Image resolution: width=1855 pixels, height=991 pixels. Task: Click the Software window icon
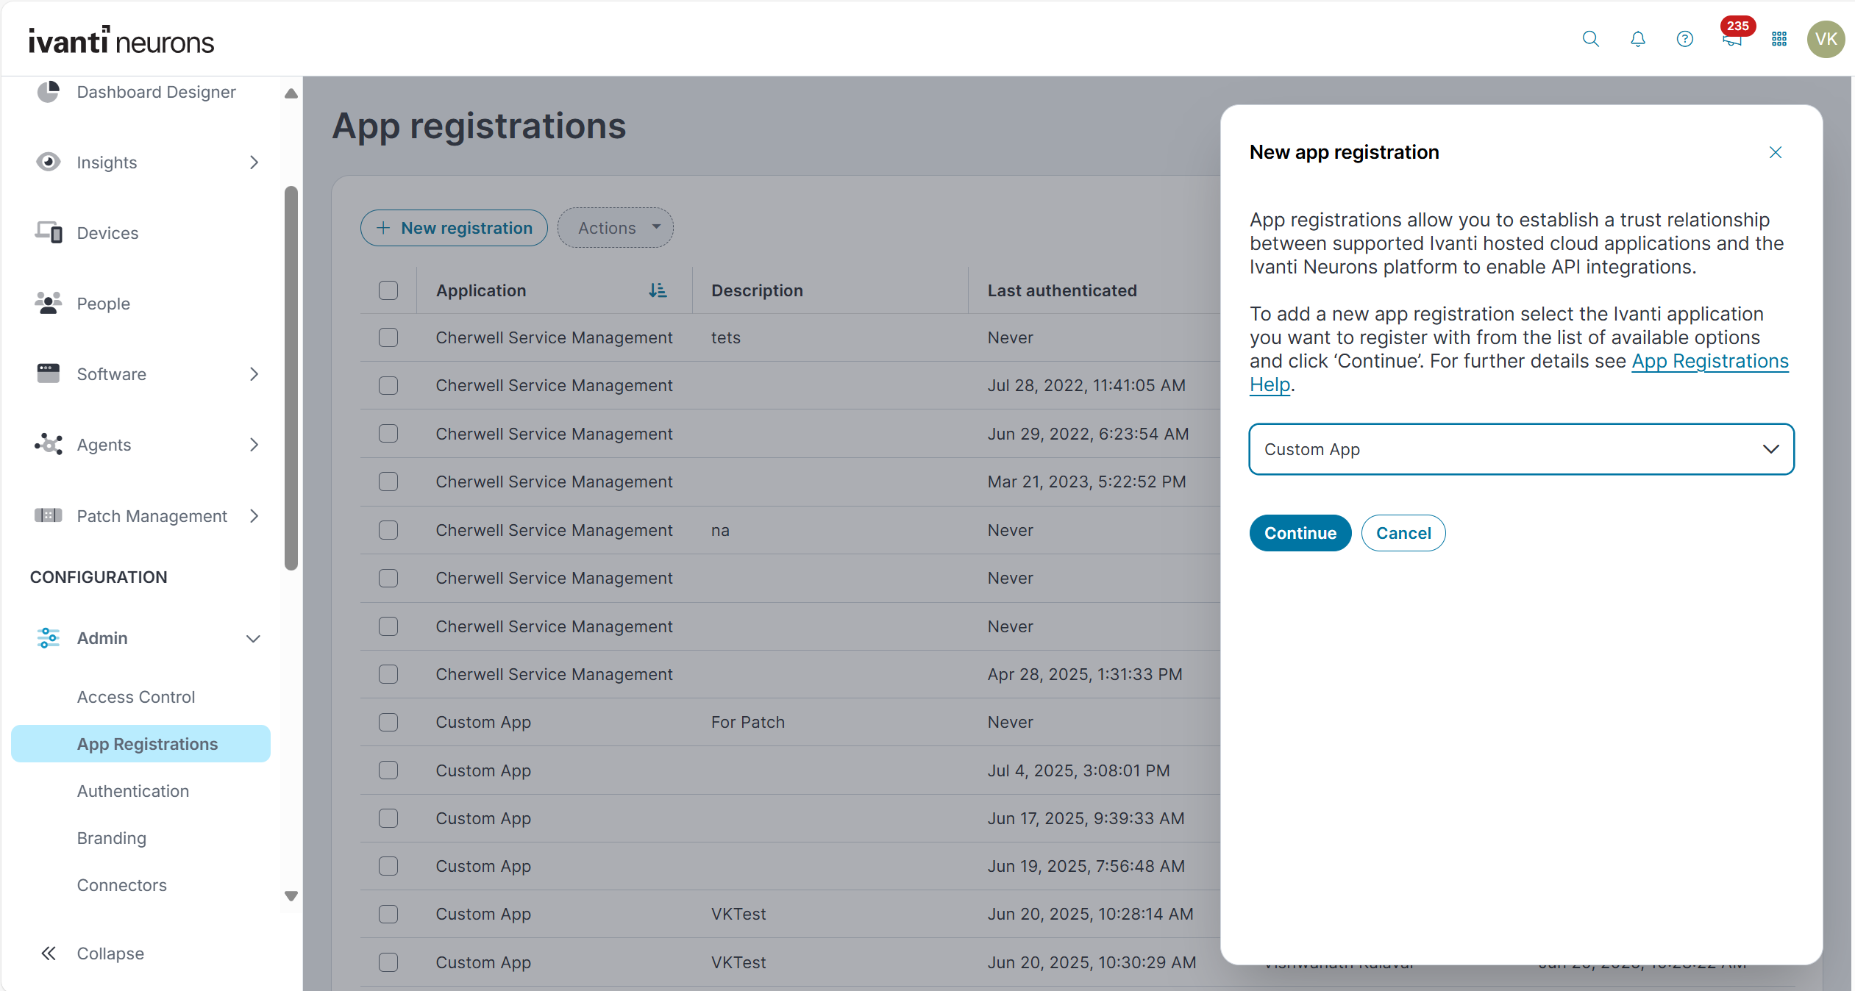(49, 373)
